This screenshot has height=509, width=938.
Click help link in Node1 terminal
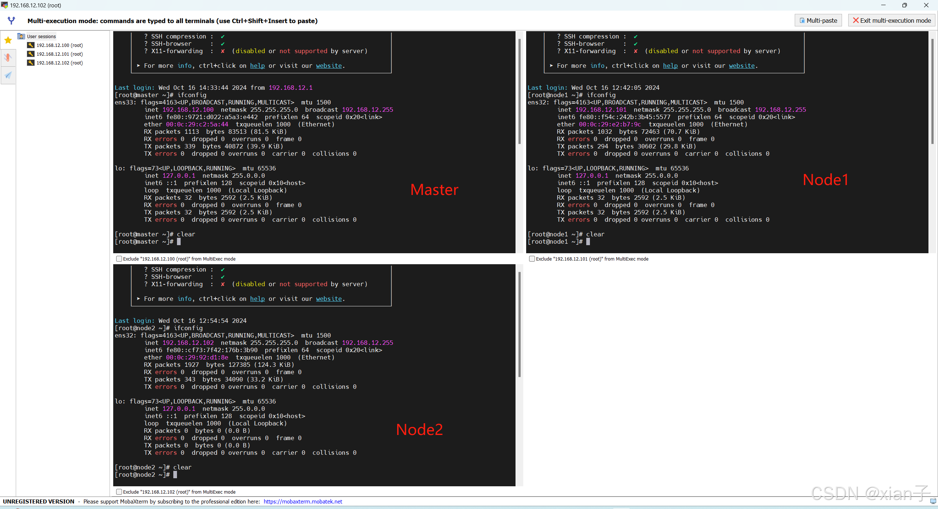pyautogui.click(x=670, y=66)
